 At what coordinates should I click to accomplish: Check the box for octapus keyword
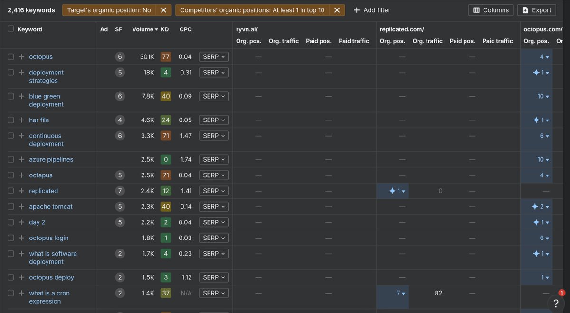(11, 175)
